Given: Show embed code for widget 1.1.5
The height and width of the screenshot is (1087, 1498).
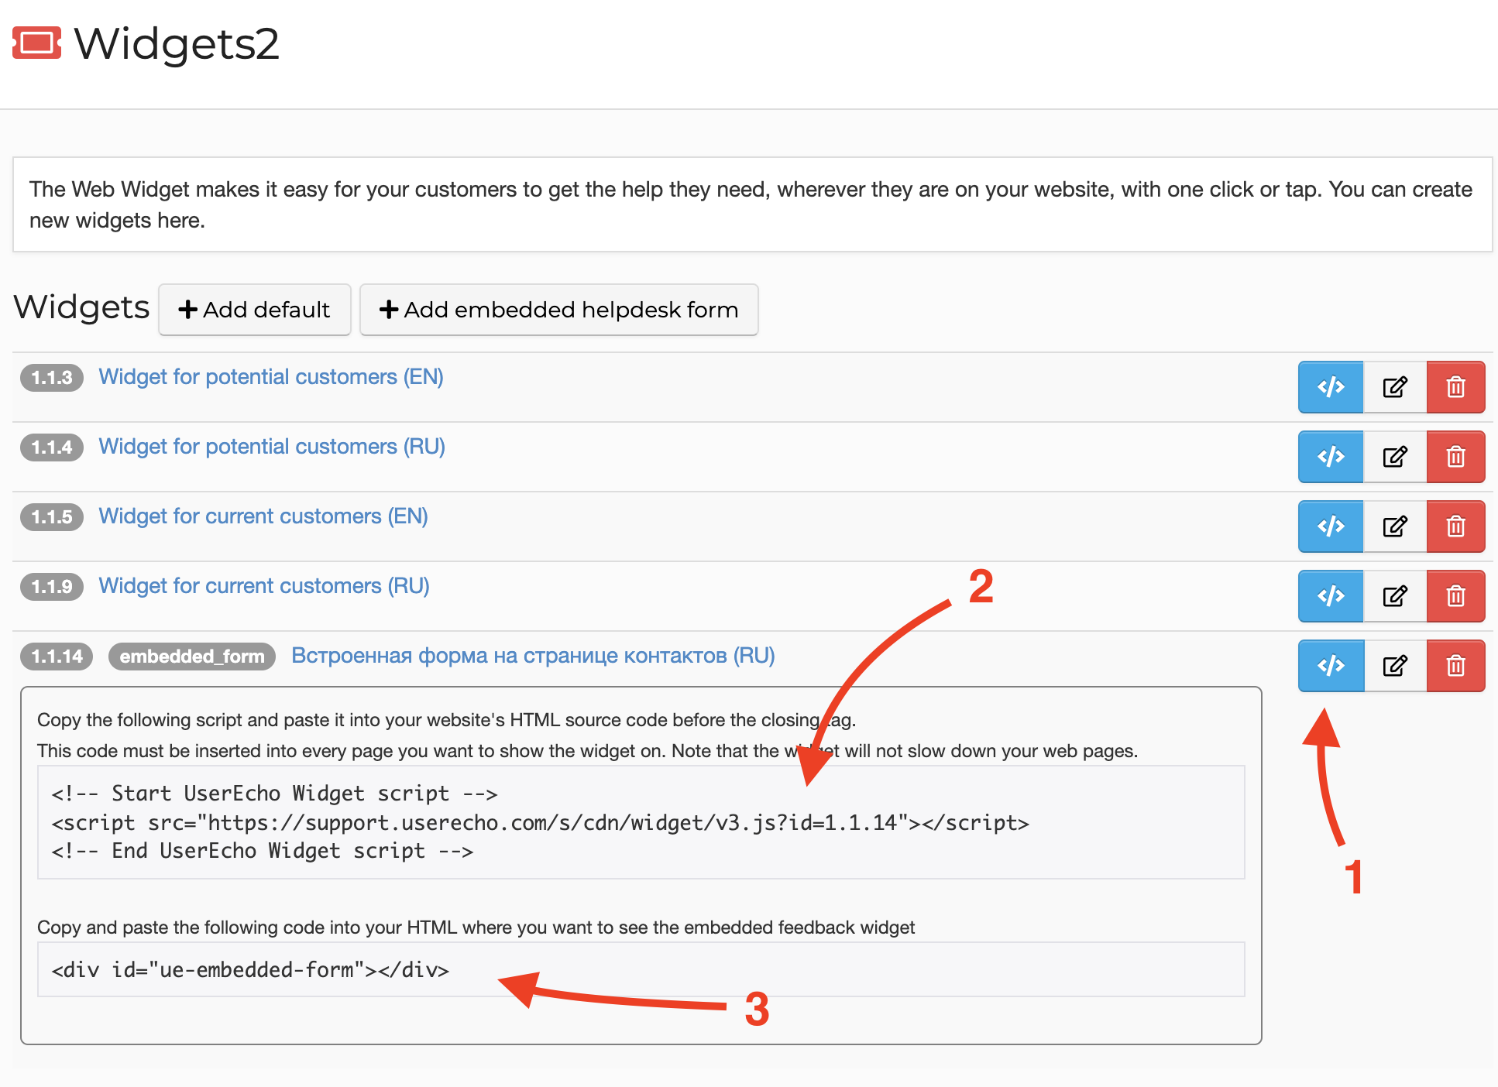Looking at the screenshot, I should (x=1331, y=526).
